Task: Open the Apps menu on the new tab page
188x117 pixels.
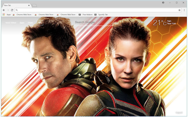Action: 22,23
